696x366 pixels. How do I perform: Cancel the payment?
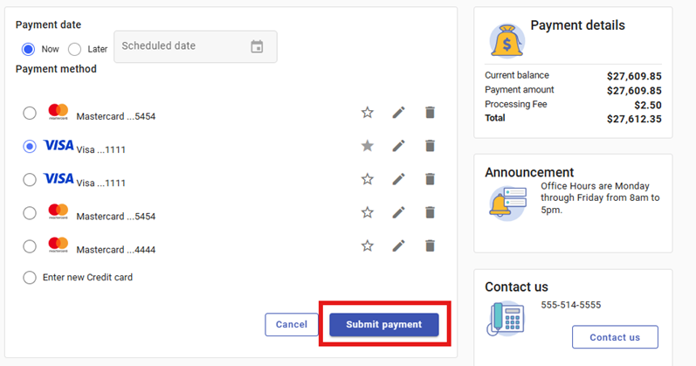click(291, 325)
